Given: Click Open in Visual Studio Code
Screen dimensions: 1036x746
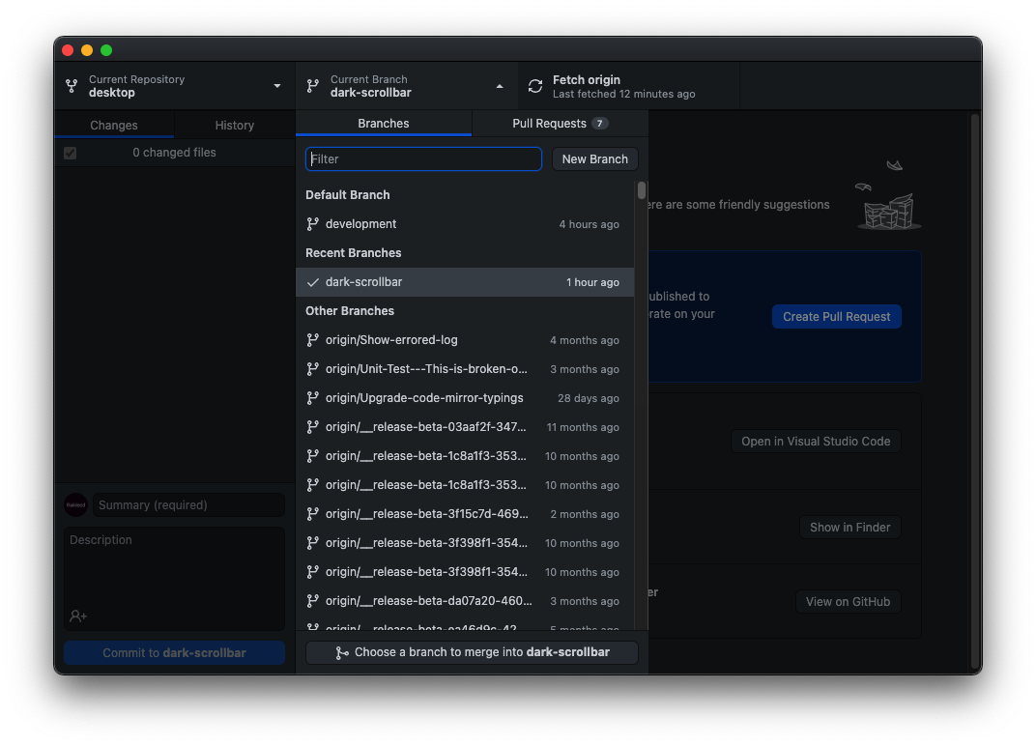Looking at the screenshot, I should tap(816, 442).
